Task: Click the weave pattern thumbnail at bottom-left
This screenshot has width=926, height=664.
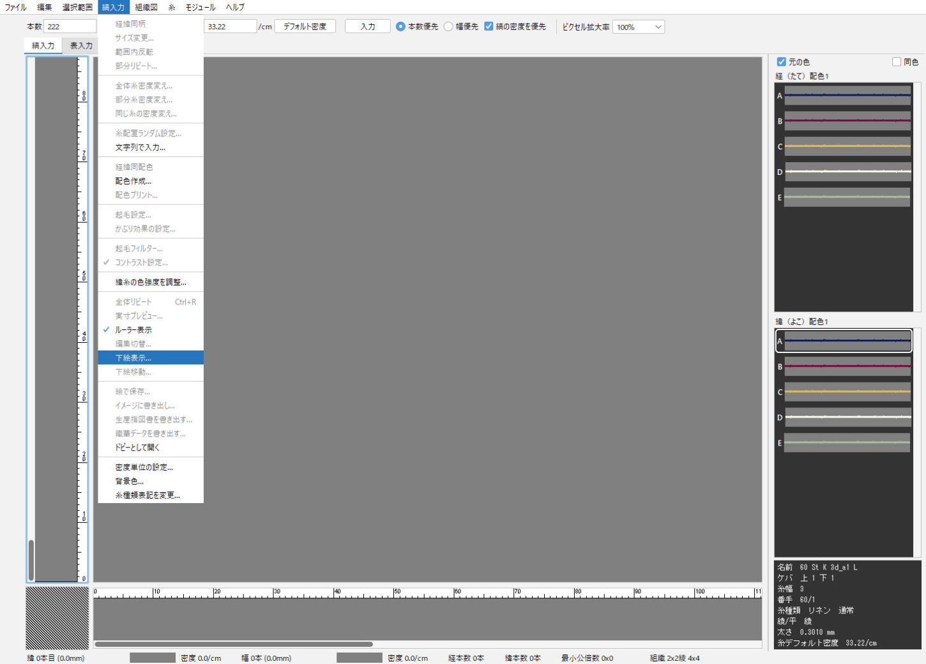Action: [57, 617]
